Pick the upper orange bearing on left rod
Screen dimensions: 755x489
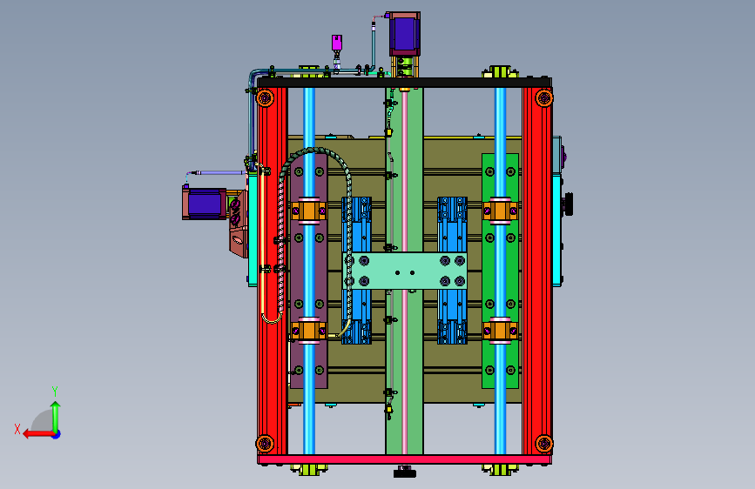(x=309, y=211)
